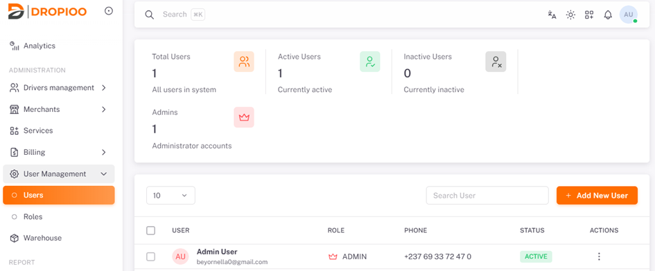Sort by STATUS column header
Viewport: 655px width, 271px height.
(x=532, y=231)
